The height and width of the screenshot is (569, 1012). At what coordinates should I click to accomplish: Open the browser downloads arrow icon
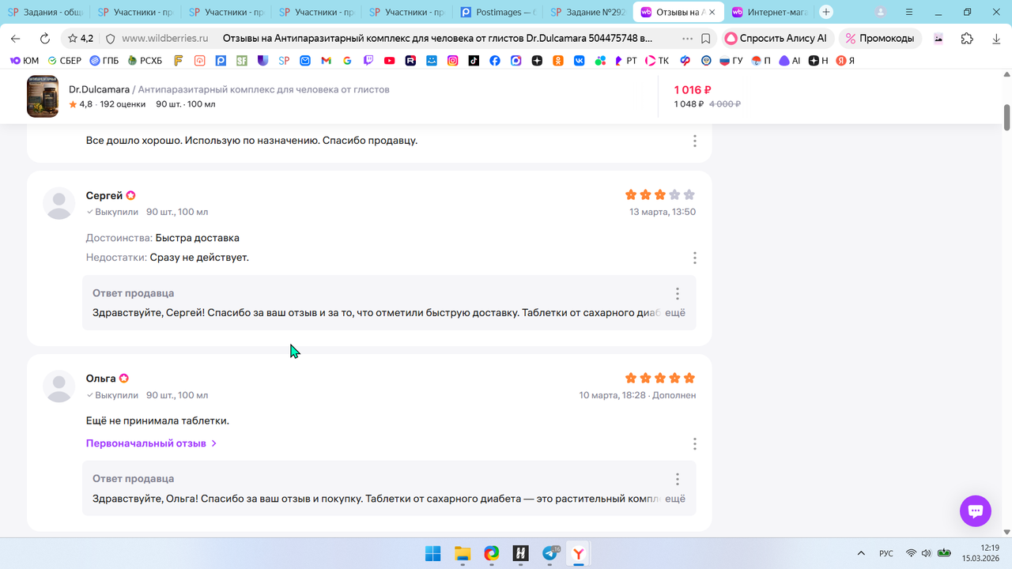tap(996, 38)
